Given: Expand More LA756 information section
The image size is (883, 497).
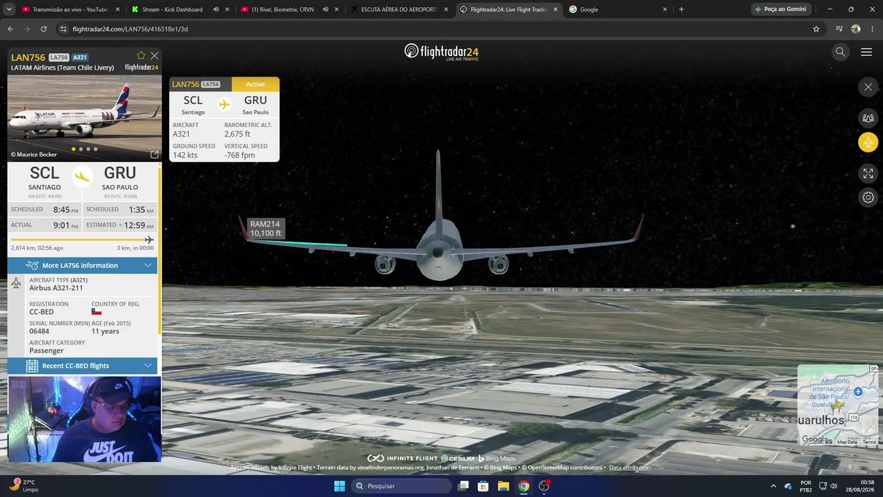Looking at the screenshot, I should [x=83, y=265].
